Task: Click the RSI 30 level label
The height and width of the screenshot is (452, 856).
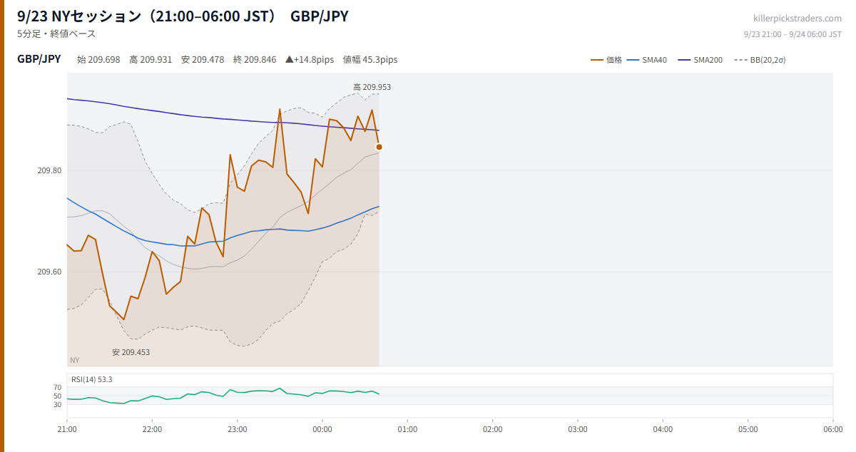Action: click(58, 405)
